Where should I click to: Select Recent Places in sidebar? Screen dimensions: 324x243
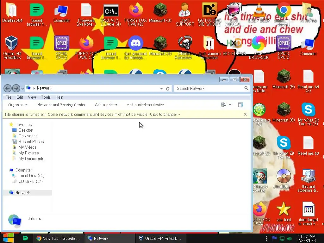[x=31, y=141]
